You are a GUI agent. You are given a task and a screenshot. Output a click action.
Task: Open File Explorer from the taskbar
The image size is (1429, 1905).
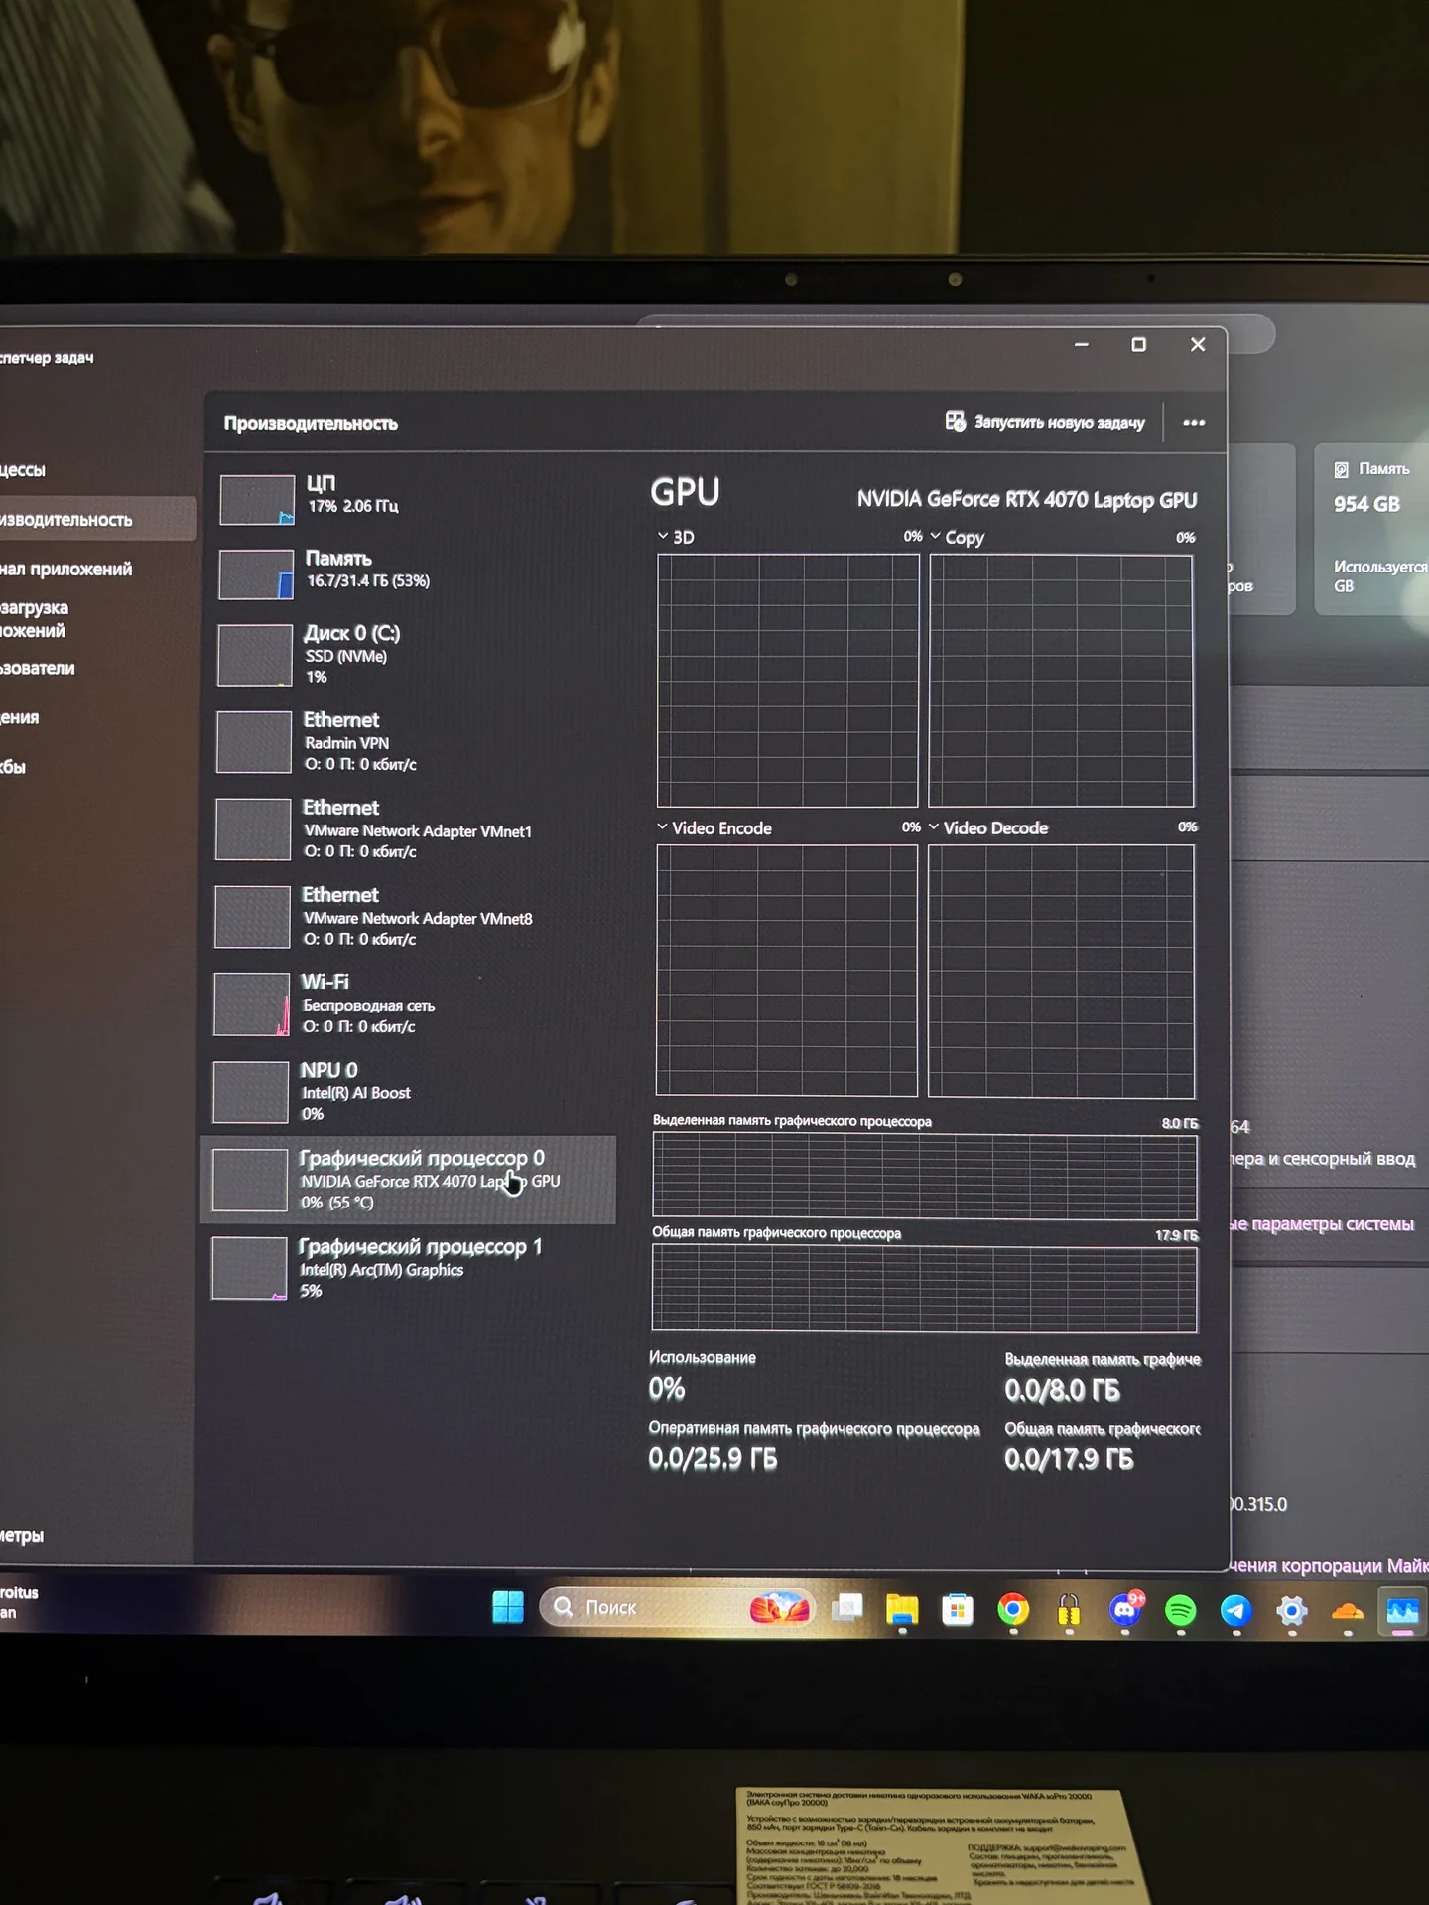pyautogui.click(x=902, y=1609)
